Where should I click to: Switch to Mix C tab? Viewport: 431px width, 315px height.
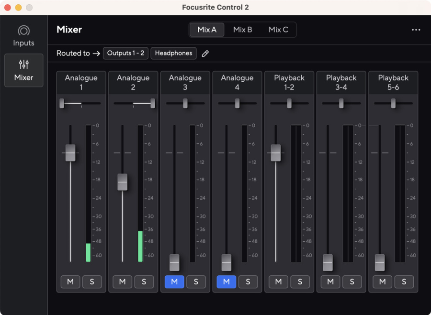coord(278,30)
